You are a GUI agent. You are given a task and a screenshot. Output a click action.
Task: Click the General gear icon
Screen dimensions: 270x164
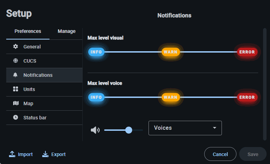coord(16,47)
